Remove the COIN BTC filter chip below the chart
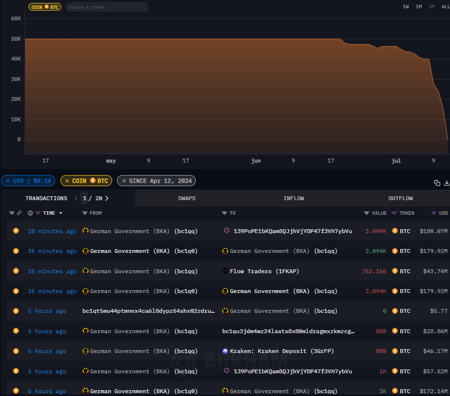 [x=67, y=181]
